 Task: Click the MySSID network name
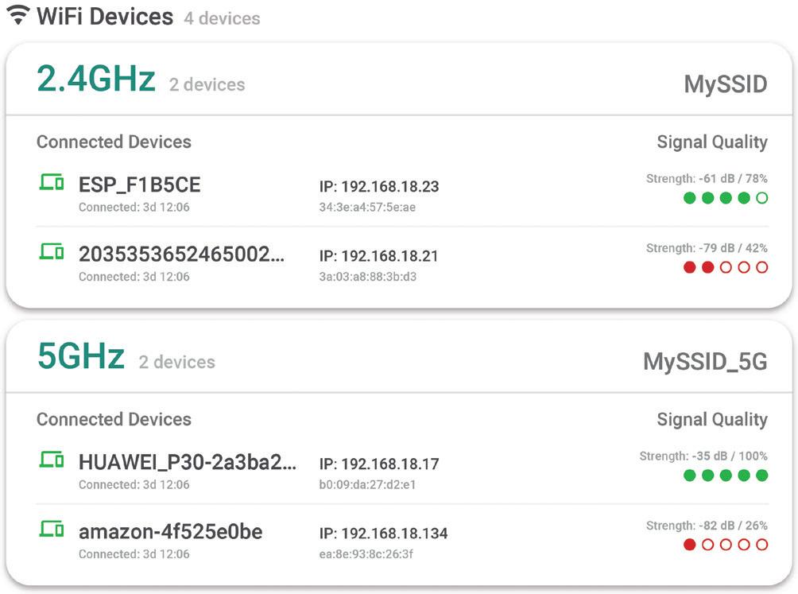pos(725,84)
